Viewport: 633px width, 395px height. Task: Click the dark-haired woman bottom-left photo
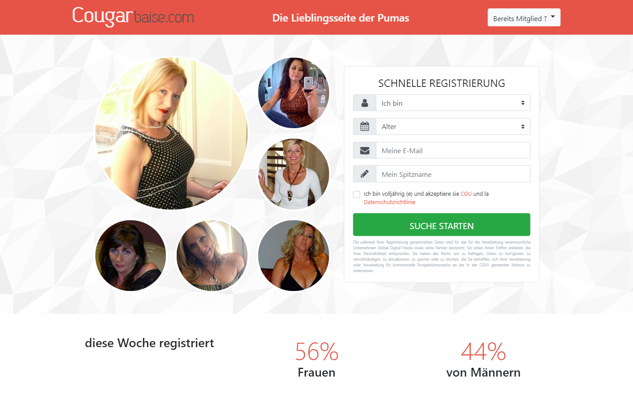click(131, 255)
